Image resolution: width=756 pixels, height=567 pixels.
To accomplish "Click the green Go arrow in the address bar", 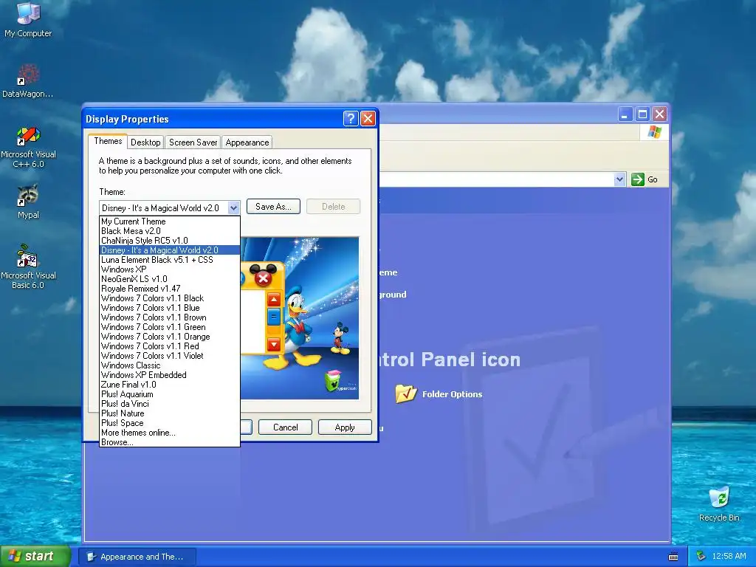I will pos(637,179).
